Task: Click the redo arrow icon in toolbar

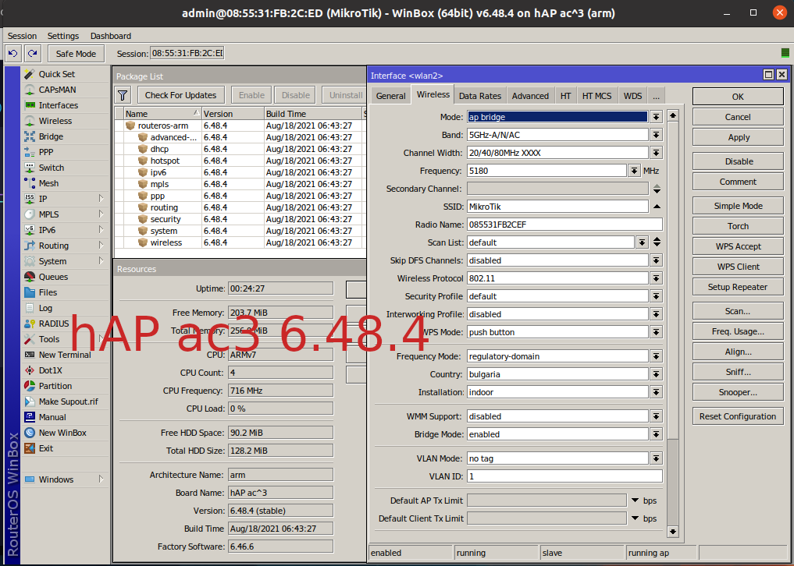Action: coord(32,53)
